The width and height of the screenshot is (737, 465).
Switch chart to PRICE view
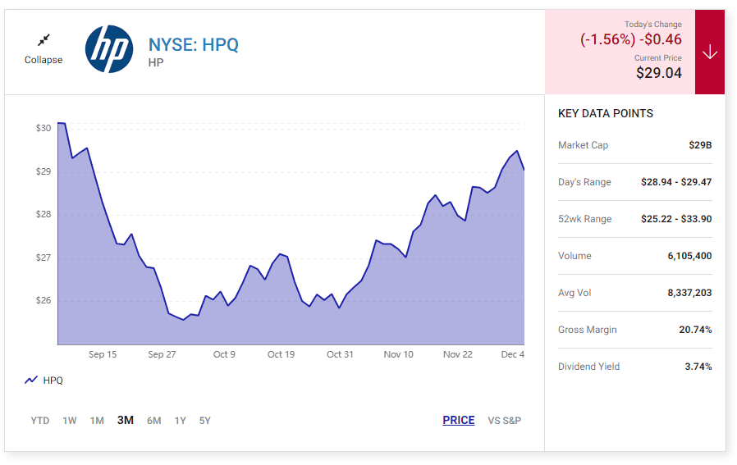pyautogui.click(x=459, y=420)
